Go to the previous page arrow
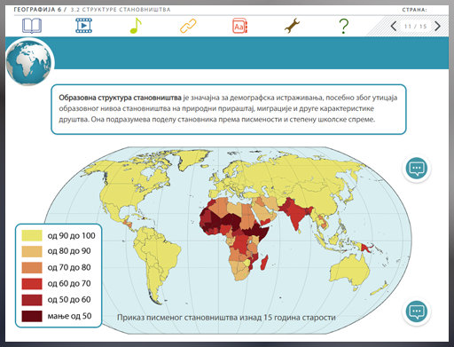Viewport: 454px width, 347px height. tap(394, 27)
